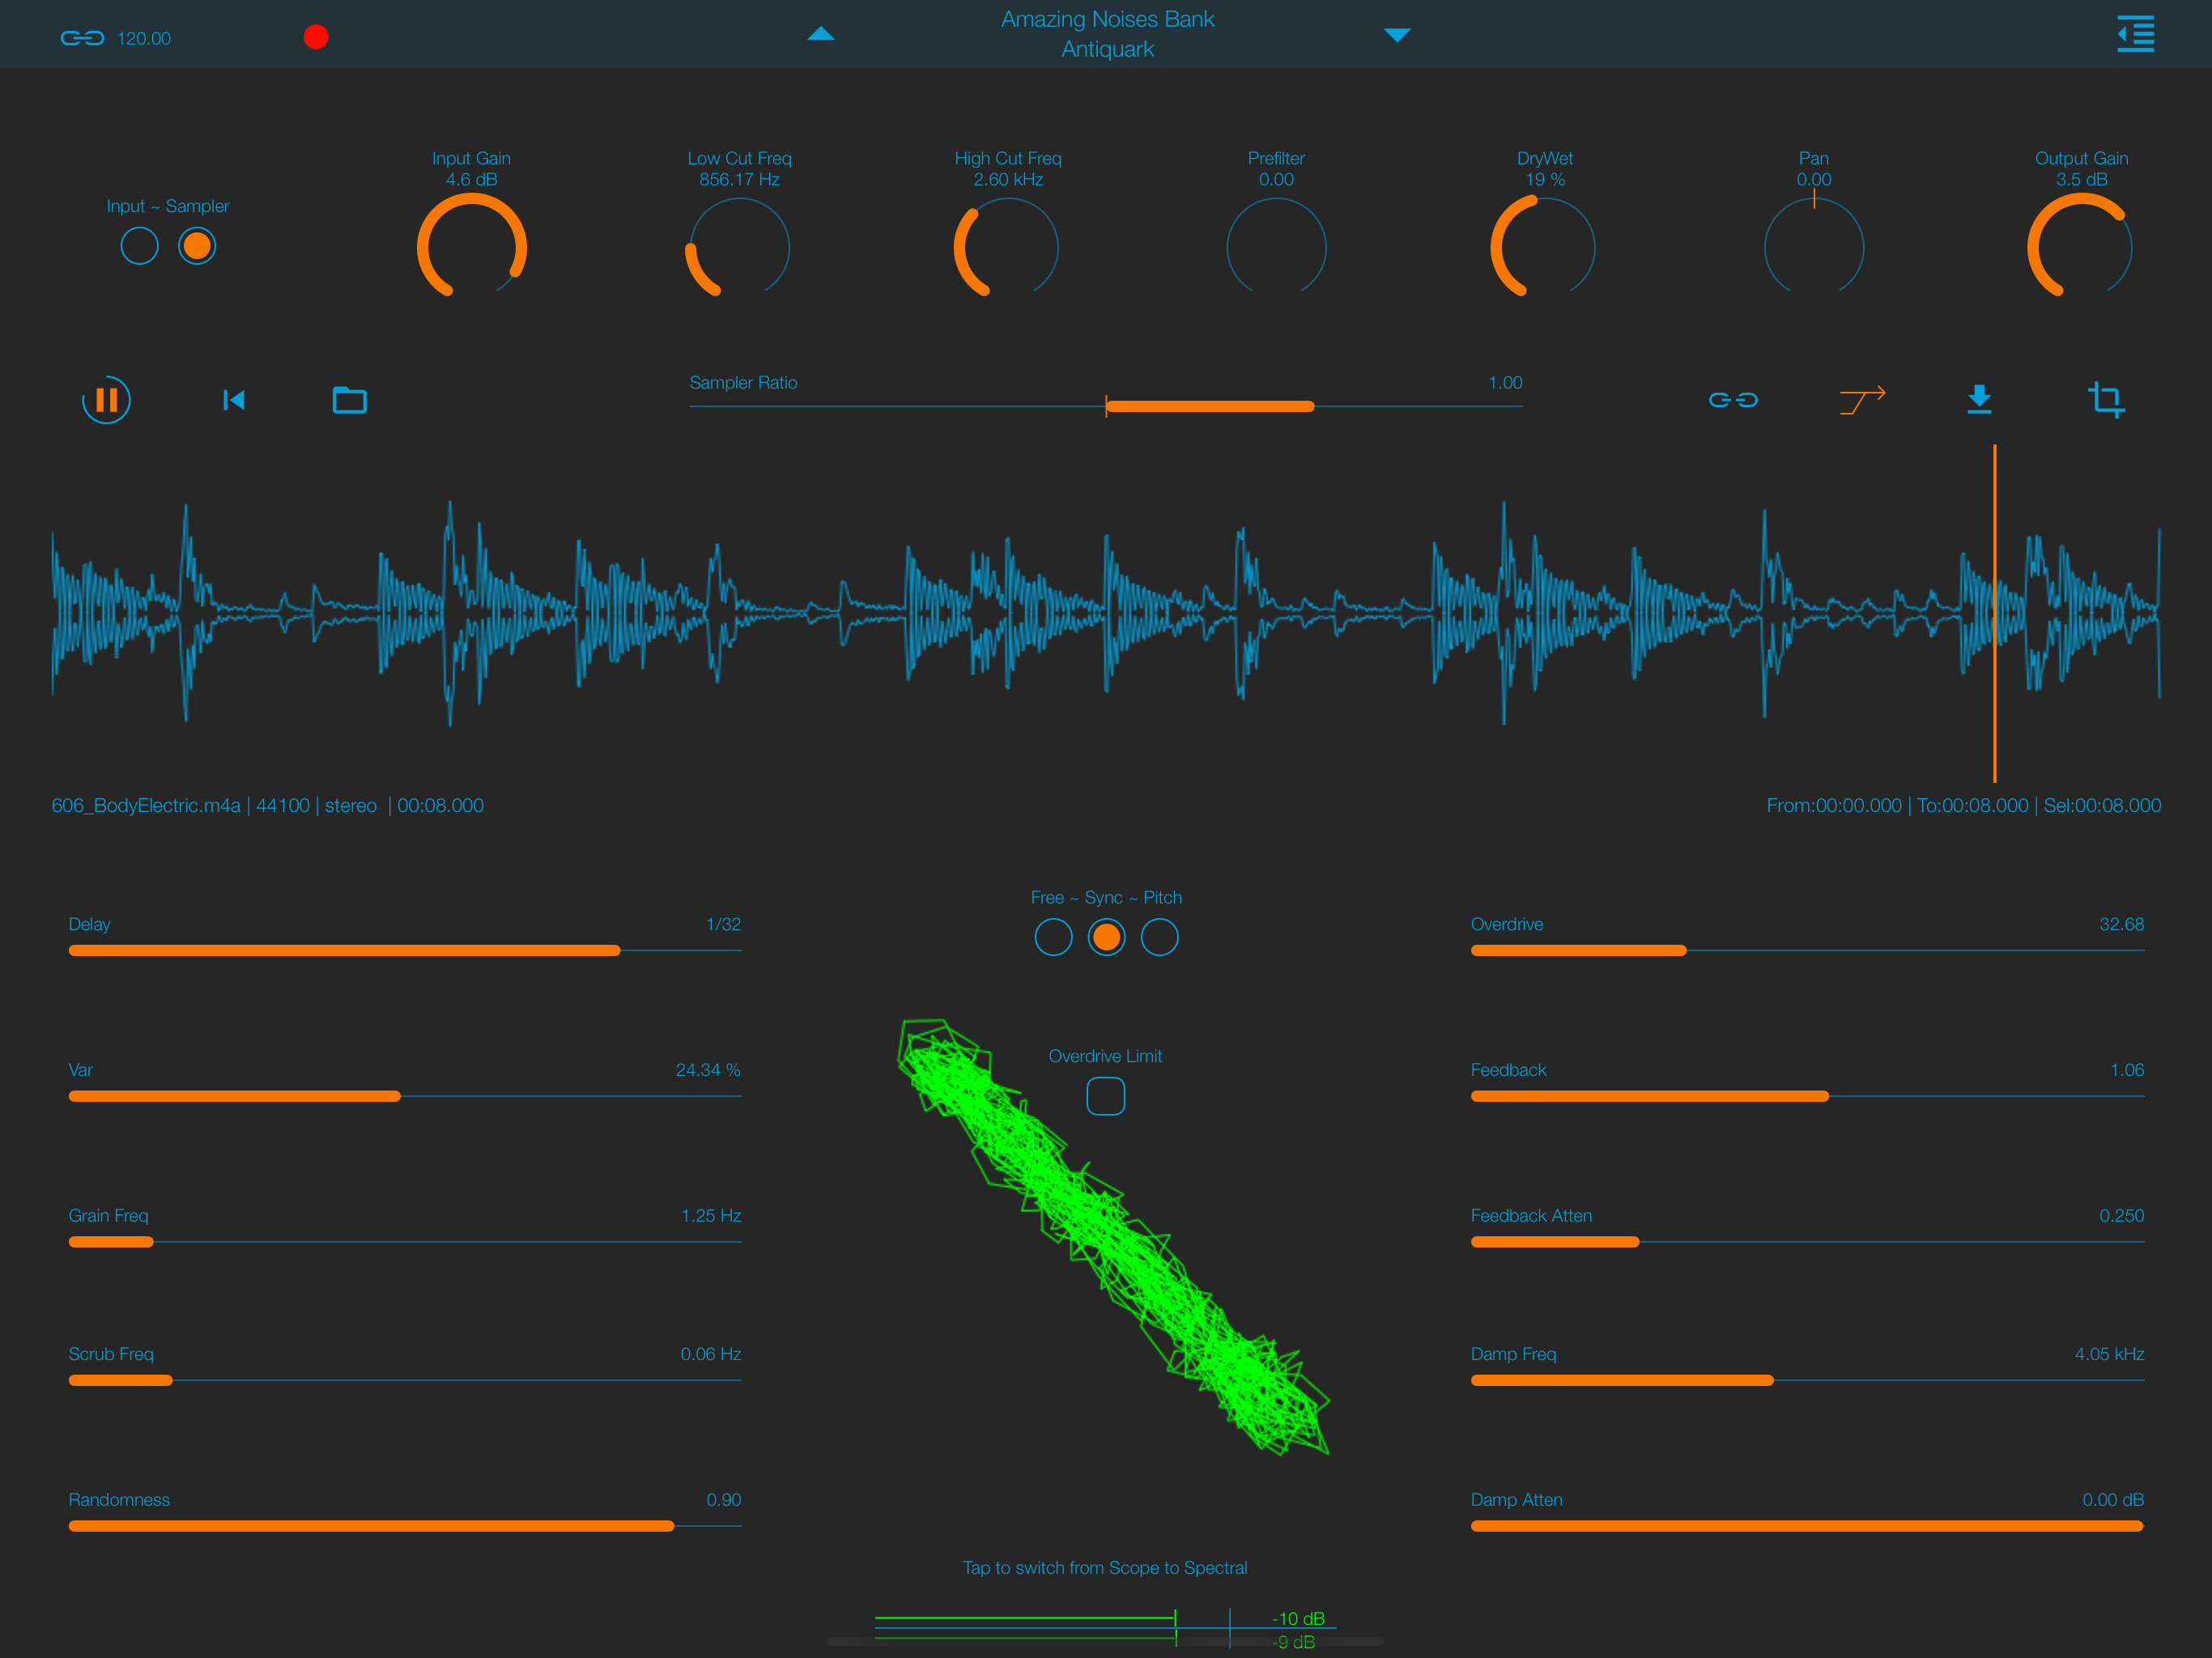The image size is (2212, 1658).
Task: Start recording with the red record button
Action: (x=316, y=37)
